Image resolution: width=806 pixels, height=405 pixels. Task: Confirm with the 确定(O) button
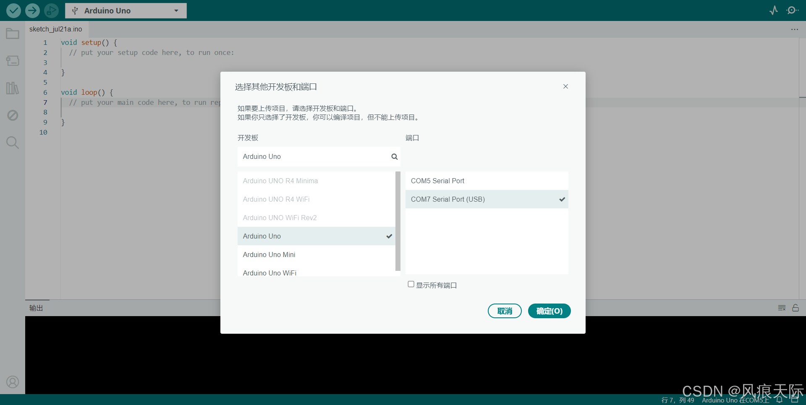(x=549, y=311)
